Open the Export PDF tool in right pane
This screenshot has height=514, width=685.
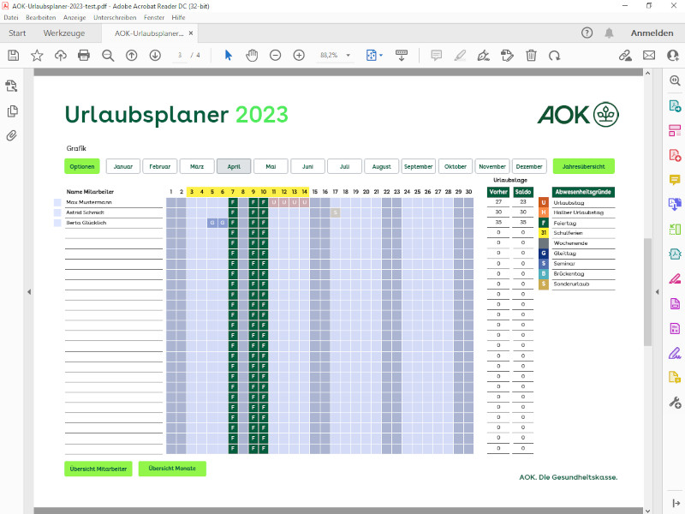point(675,105)
